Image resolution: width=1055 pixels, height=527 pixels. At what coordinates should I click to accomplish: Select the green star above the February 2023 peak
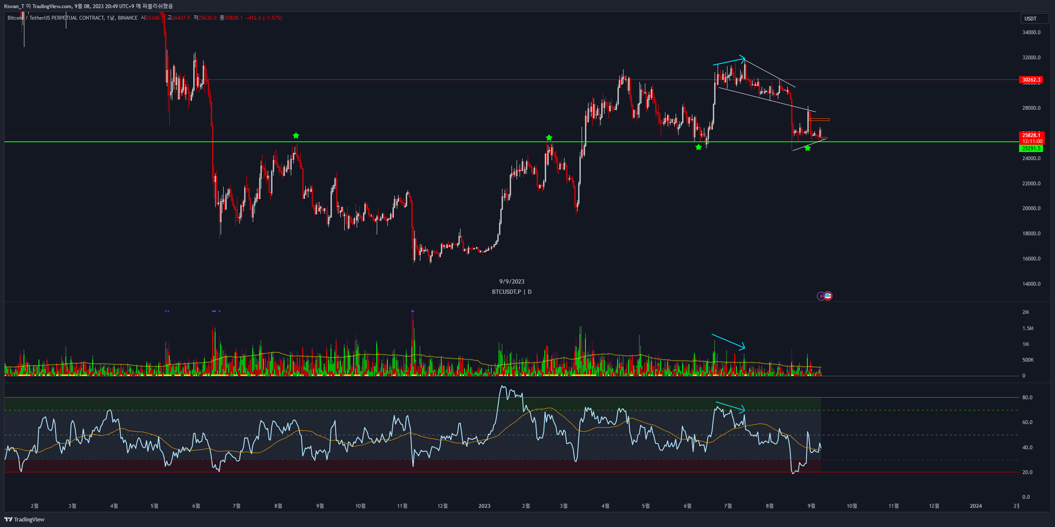[x=549, y=138]
